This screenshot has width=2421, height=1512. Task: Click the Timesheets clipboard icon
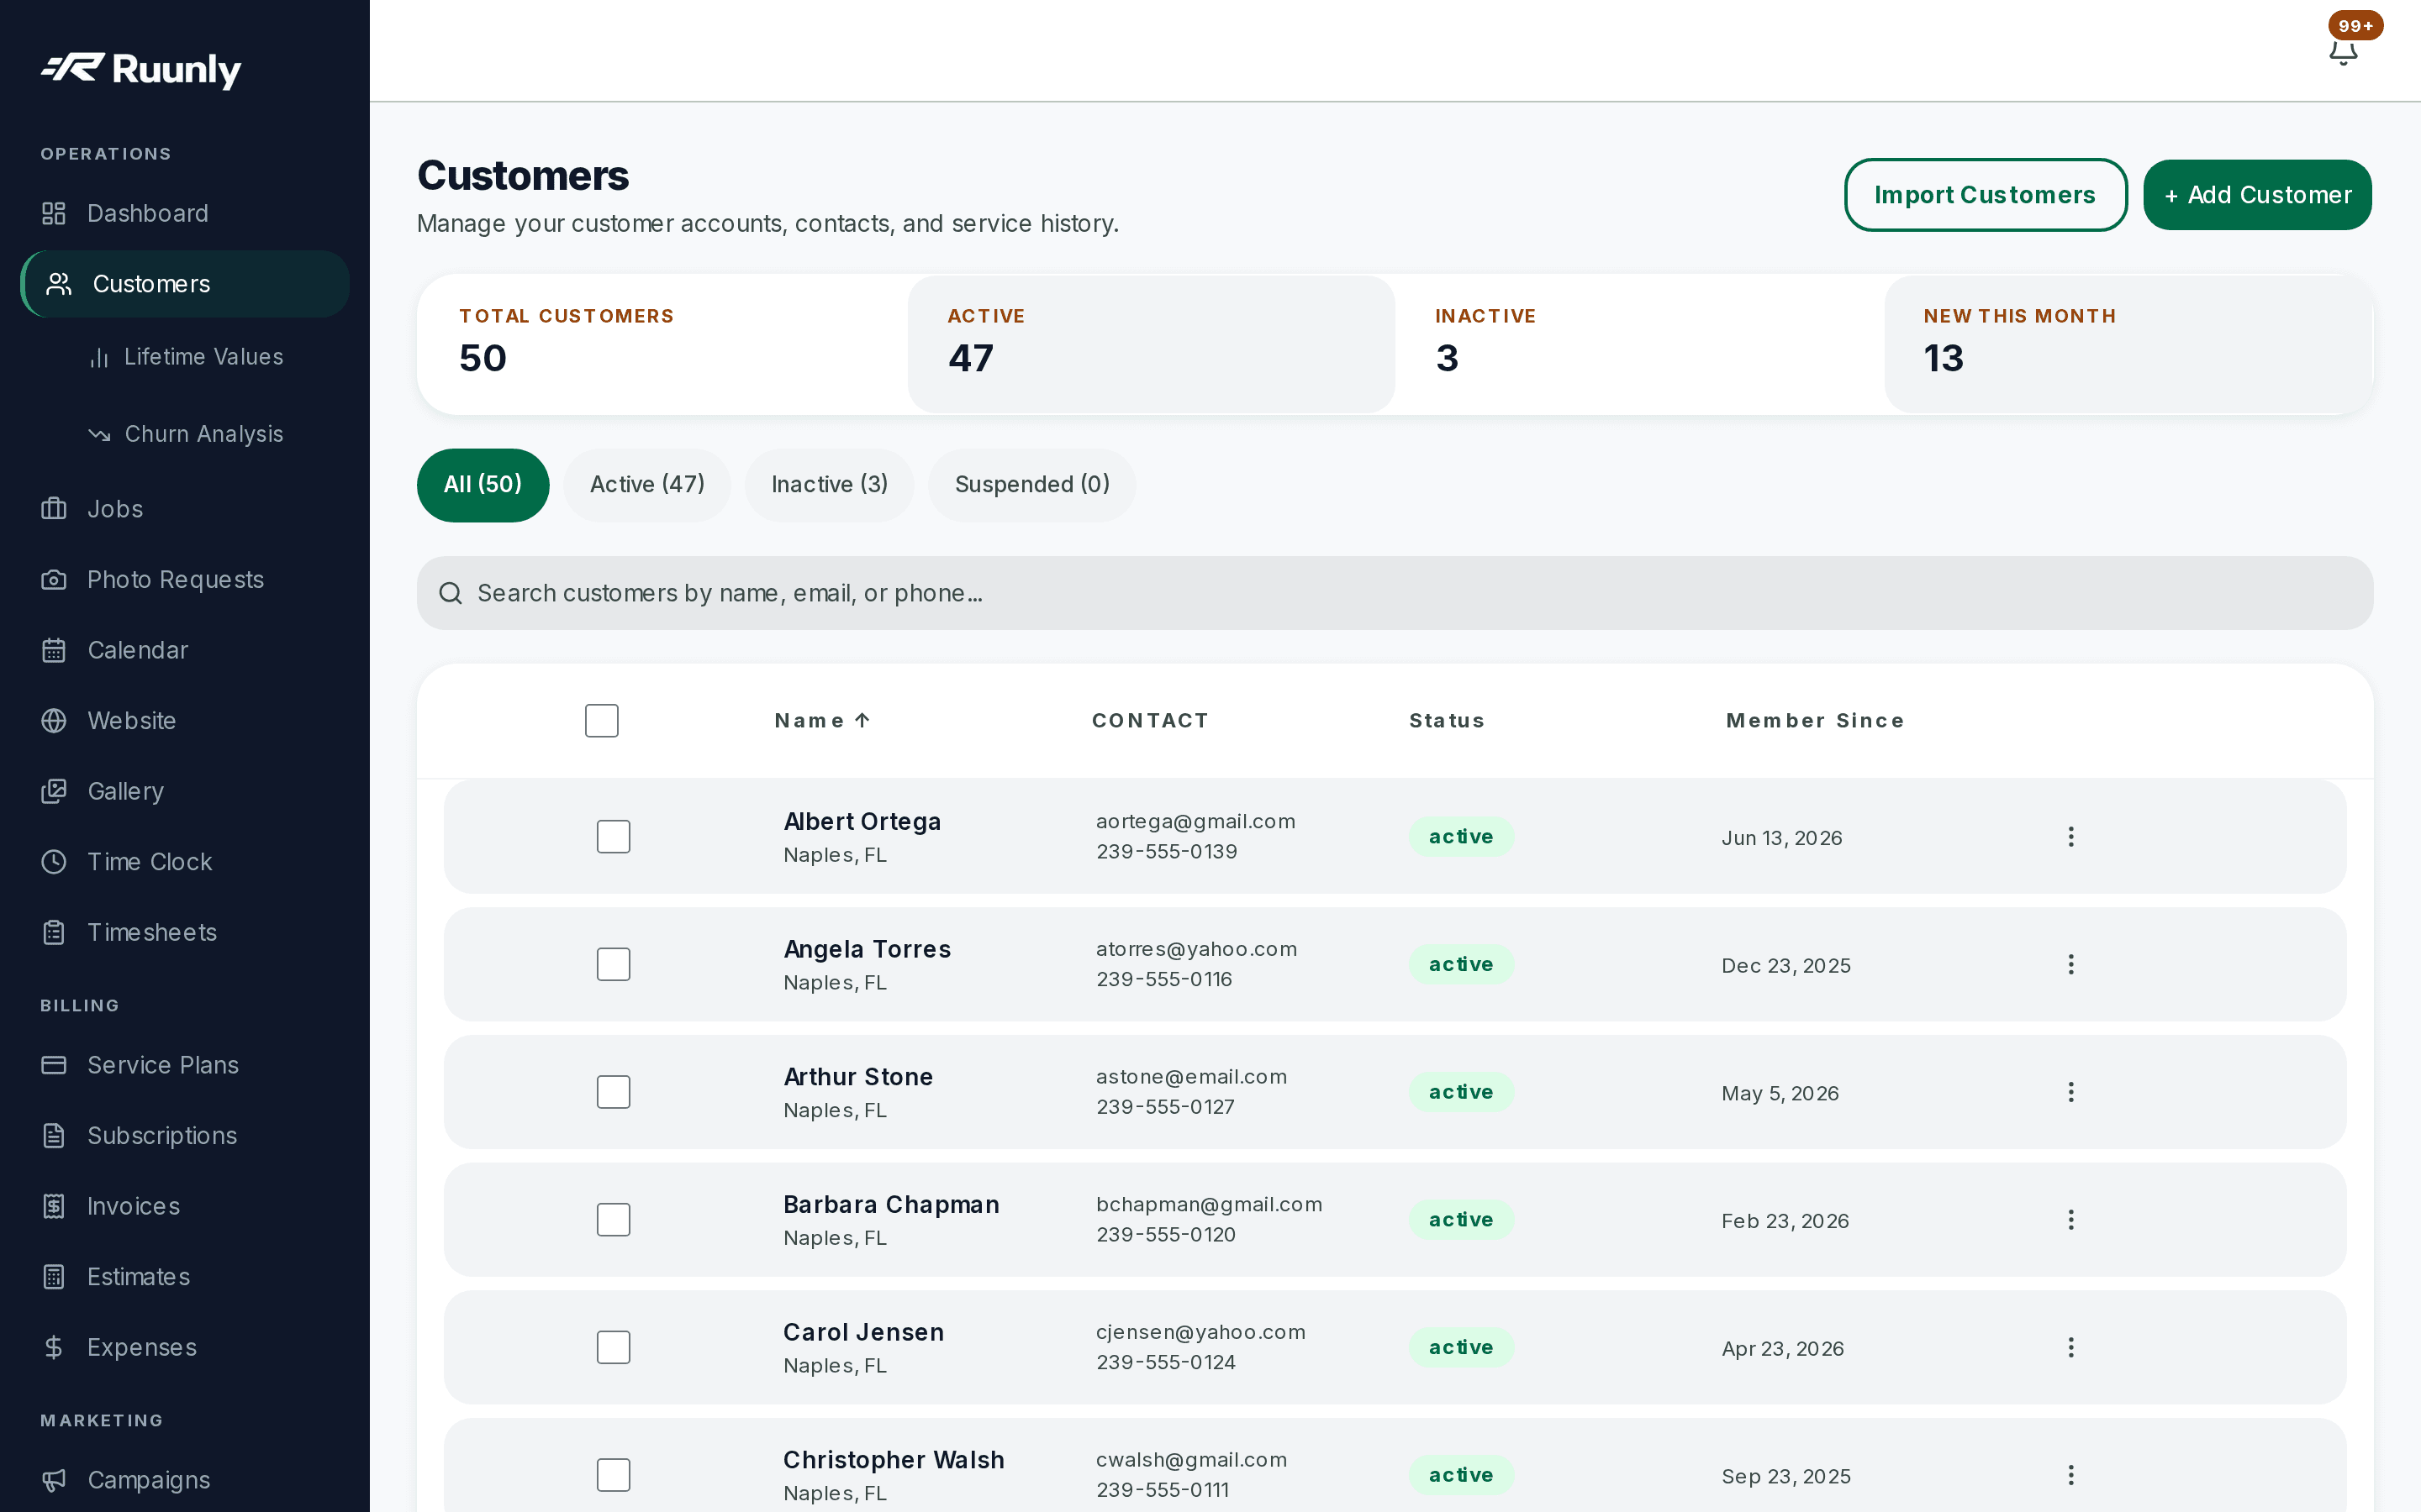click(54, 932)
